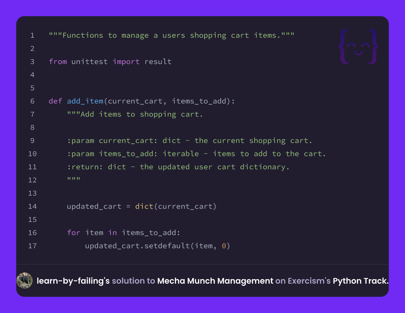Click the username "learn-by-failing's"

(73, 281)
